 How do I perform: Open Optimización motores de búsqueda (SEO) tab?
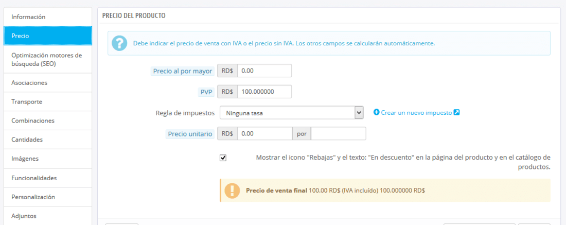coord(48,60)
